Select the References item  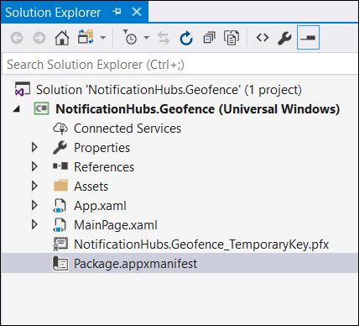click(x=104, y=167)
